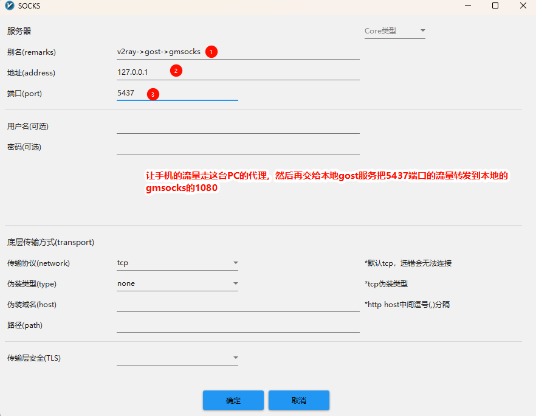The width and height of the screenshot is (536, 416).
Task: Maximize the SOCKS dialog window
Action: pos(495,6)
